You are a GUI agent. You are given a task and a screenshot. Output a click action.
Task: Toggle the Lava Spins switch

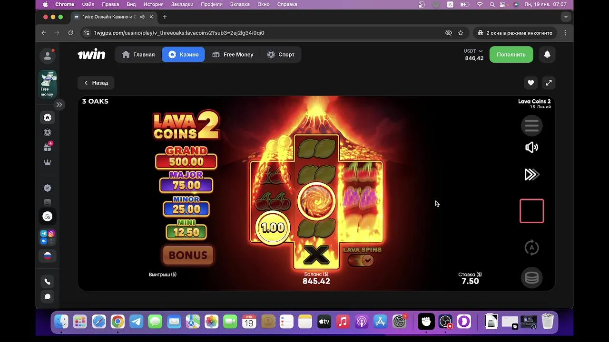pos(361,260)
